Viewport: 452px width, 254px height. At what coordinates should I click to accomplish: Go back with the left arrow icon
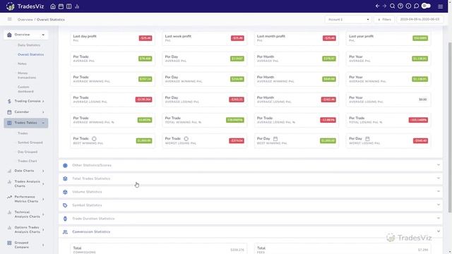point(377,6)
